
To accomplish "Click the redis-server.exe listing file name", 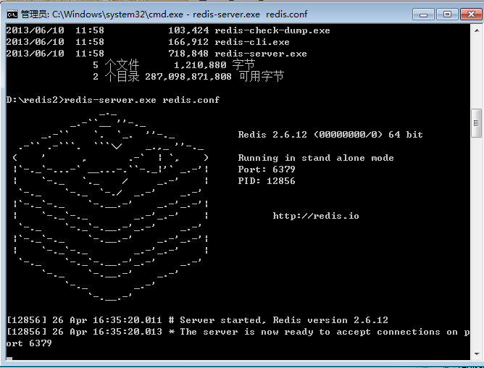I will click(x=261, y=54).
